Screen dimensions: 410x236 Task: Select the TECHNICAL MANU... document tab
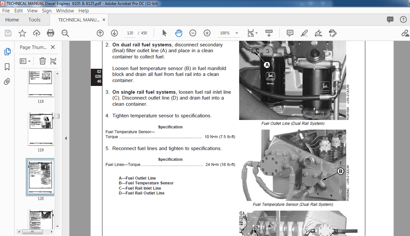pos(79,20)
